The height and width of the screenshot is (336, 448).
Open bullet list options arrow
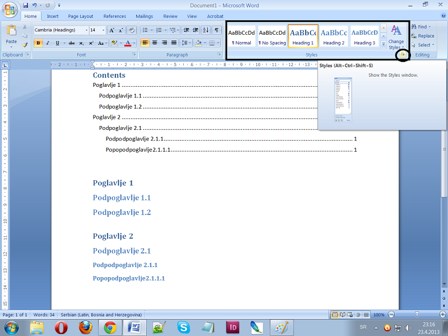tap(152, 30)
